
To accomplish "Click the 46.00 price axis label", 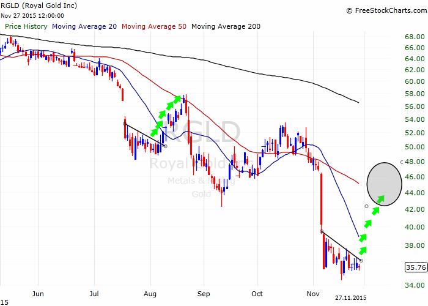I will 415,177.
